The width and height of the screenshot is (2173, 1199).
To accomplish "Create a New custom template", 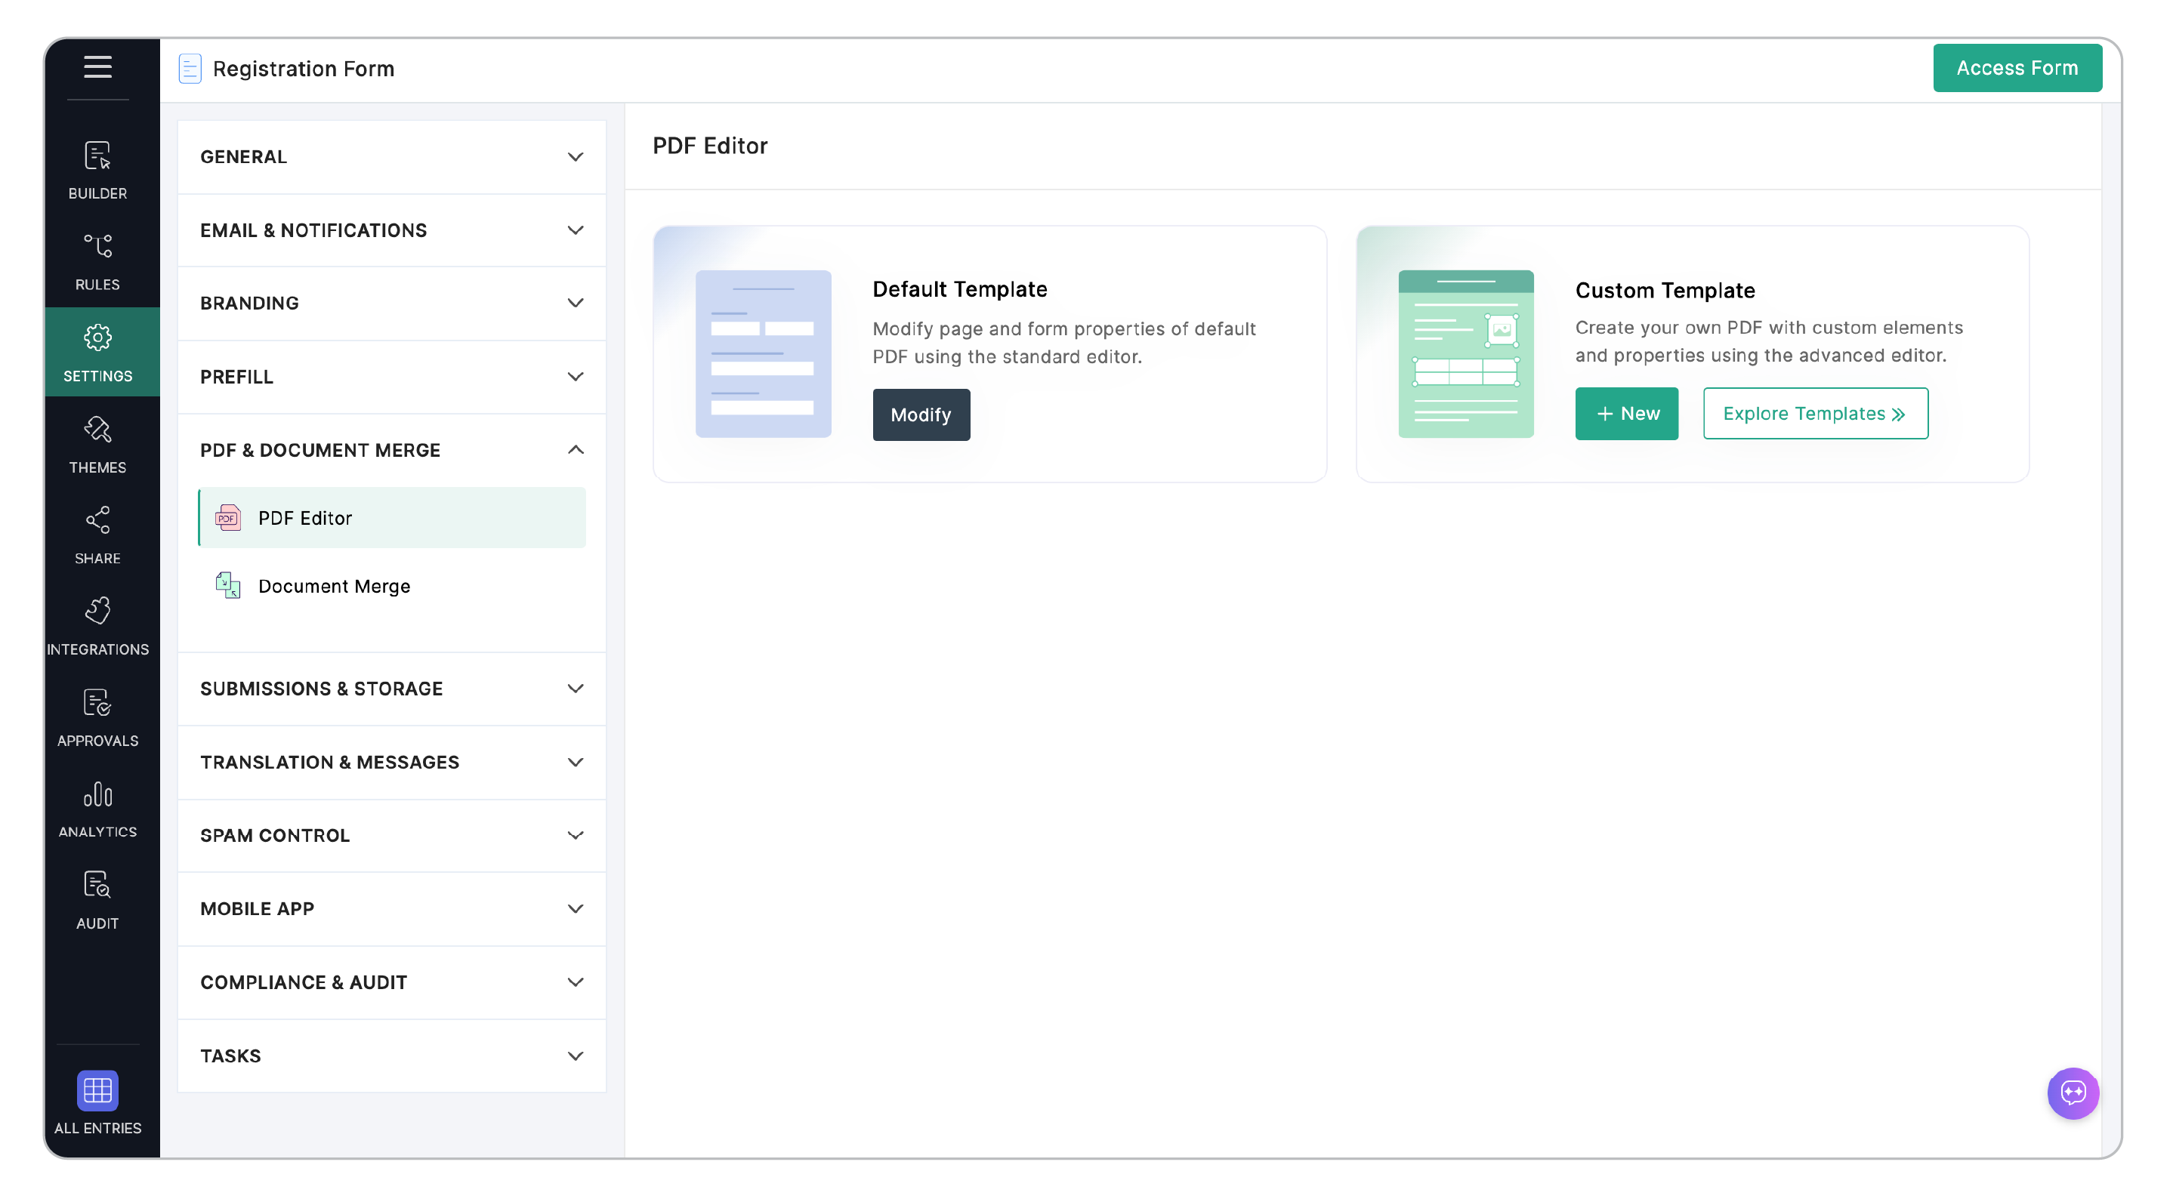I will 1626,414.
